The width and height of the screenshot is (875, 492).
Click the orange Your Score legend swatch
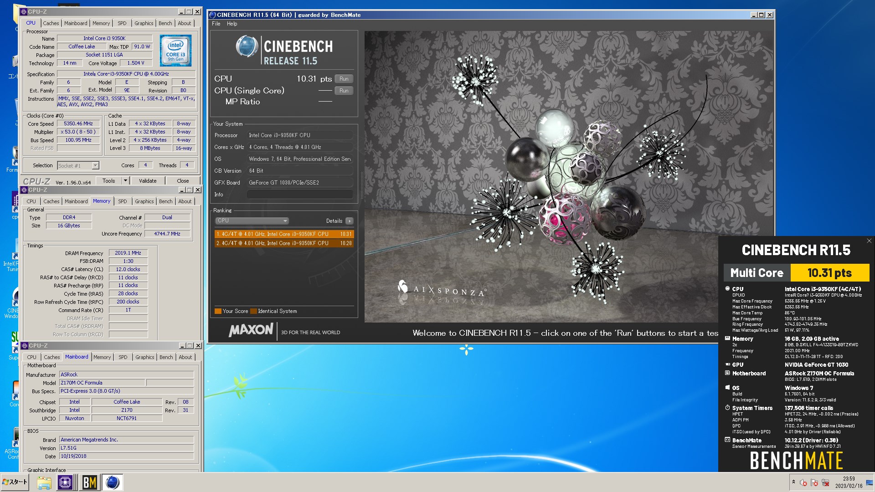(218, 311)
